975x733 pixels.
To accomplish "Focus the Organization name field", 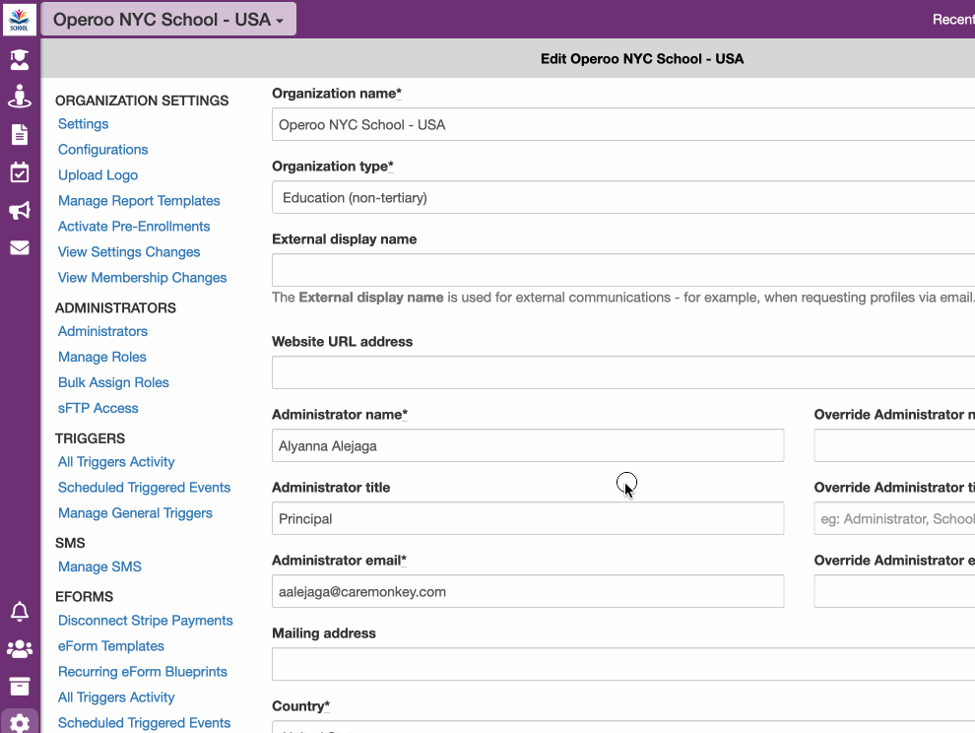I will click(623, 124).
